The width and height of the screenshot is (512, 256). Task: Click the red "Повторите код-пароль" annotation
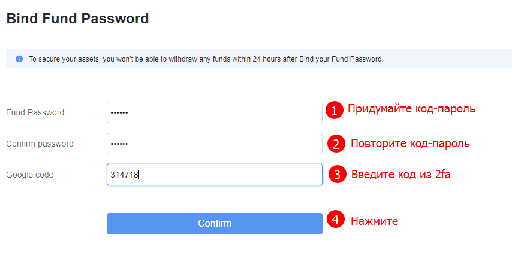pyautogui.click(x=410, y=144)
